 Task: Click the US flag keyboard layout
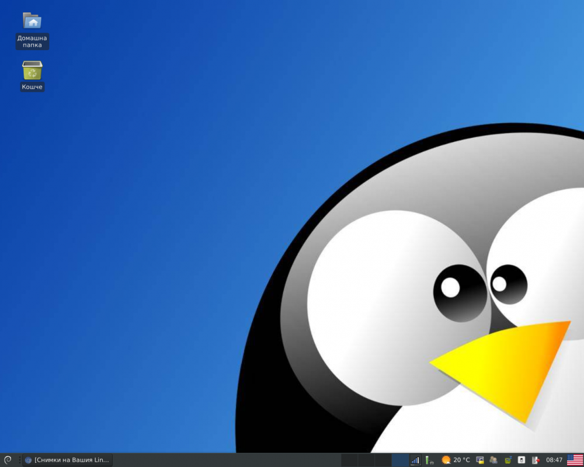[575, 460]
